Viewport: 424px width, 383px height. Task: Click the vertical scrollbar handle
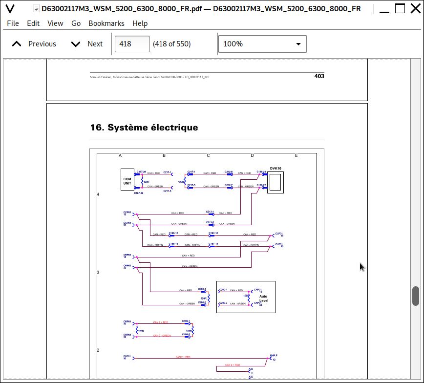click(416, 296)
